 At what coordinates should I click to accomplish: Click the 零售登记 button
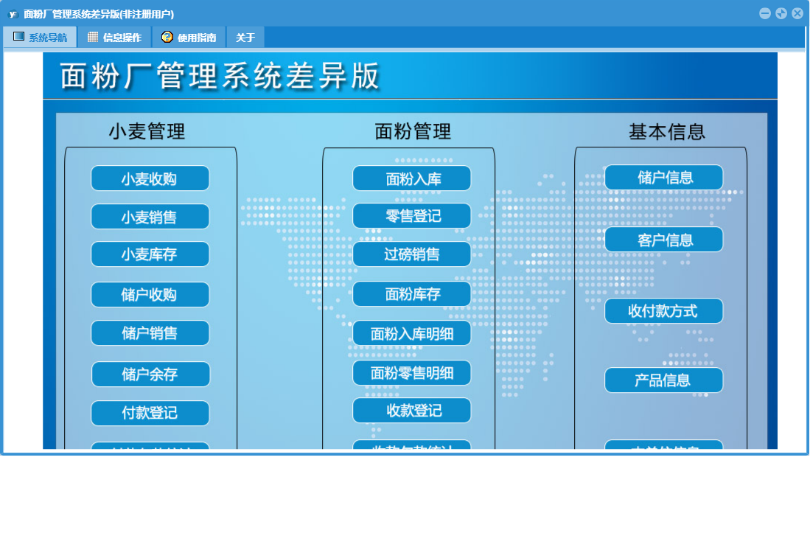point(412,215)
